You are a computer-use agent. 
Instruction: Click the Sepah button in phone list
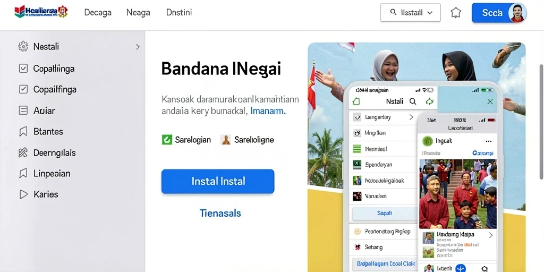point(385,214)
